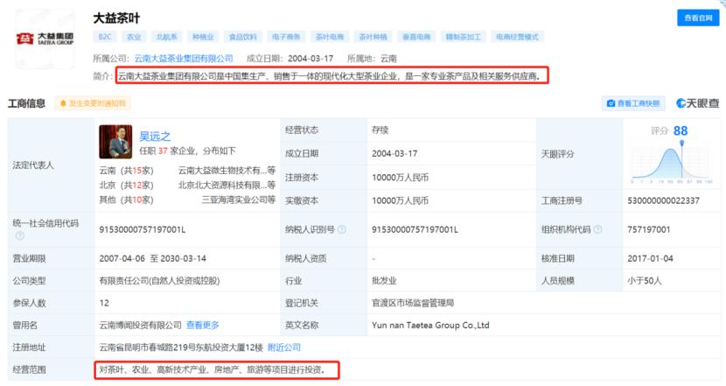Click approval date 2017-01-04
Image resolution: width=726 pixels, height=386 pixels.
point(650,258)
